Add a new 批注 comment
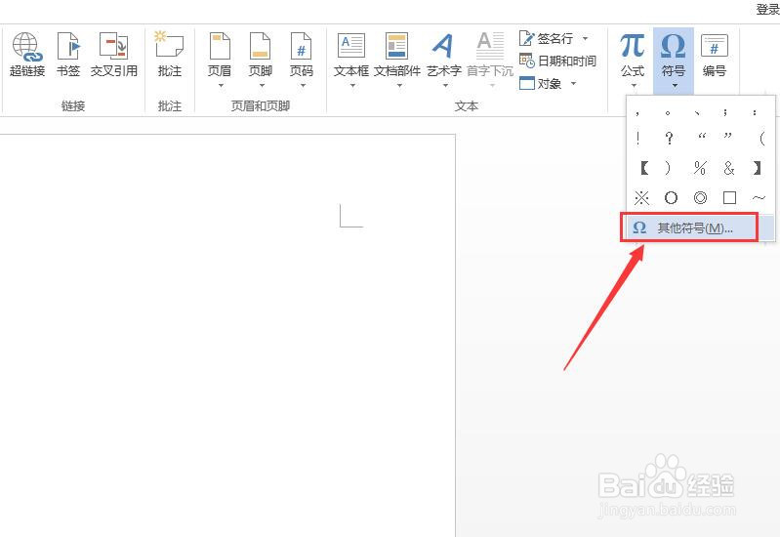Viewport: 780px width, 537px height. [x=169, y=55]
